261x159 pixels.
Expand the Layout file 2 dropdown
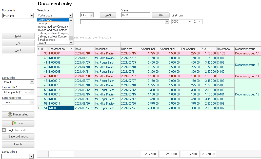[32, 92]
